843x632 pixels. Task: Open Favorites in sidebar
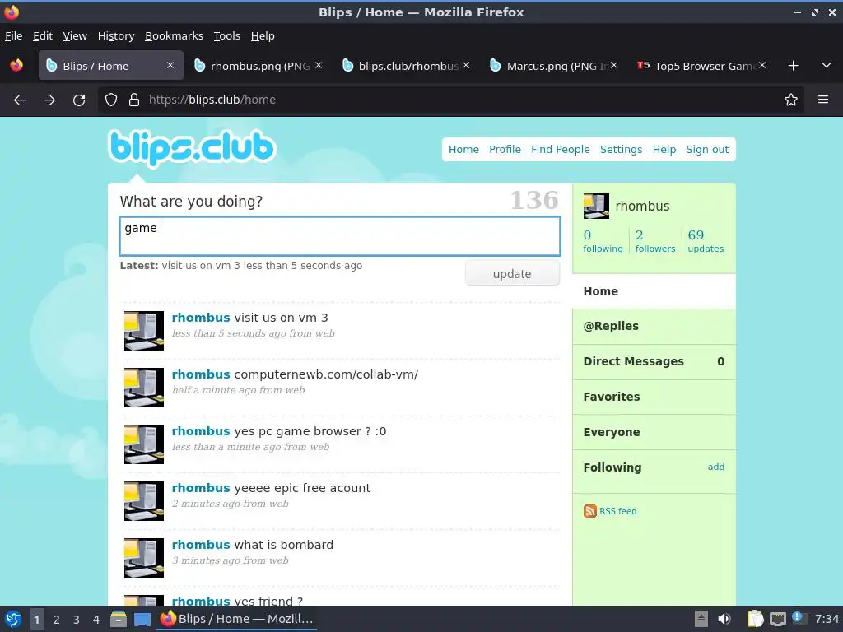coord(654,397)
